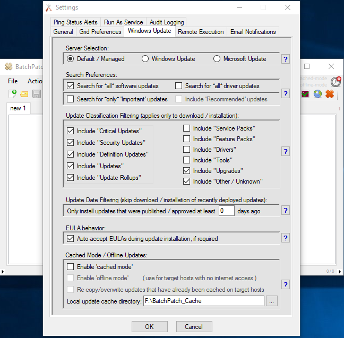Toggle Include "Update Rollups" checkbox
Viewport: 344px width, 338px height.
tap(71, 177)
